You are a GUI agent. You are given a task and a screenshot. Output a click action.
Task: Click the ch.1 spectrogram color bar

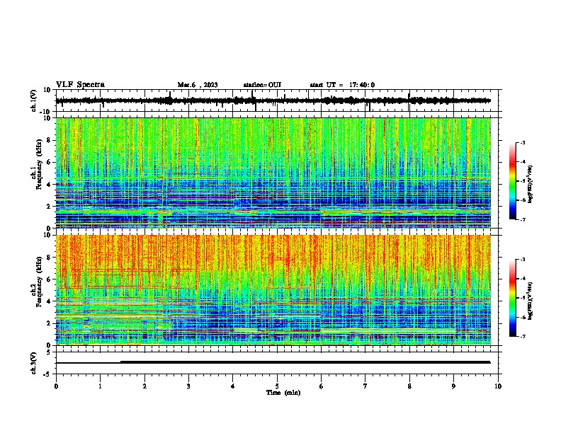(513, 181)
